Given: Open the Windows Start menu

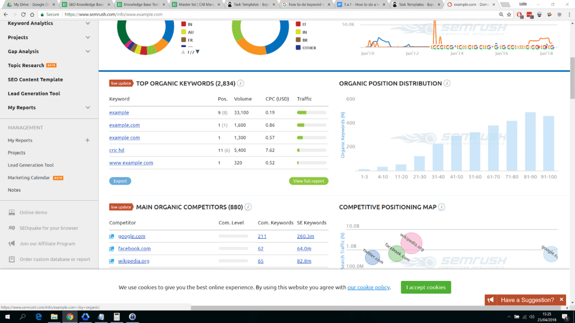Looking at the screenshot, I should [7, 317].
